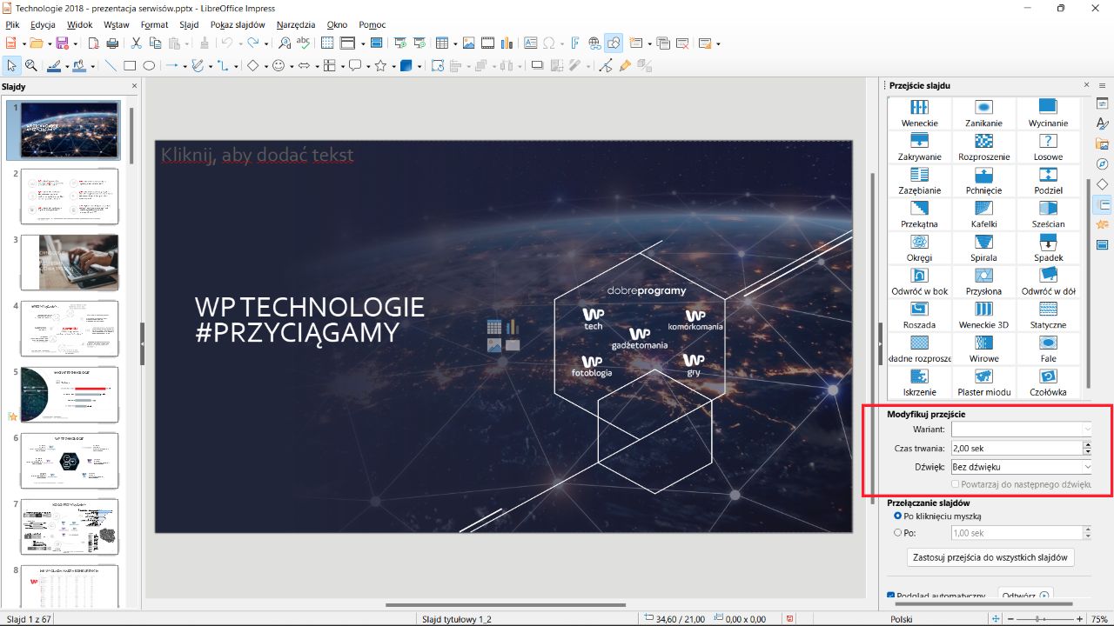1114x626 pixels.
Task: Open the Gallery panel in the sidebar
Action: click(1103, 142)
